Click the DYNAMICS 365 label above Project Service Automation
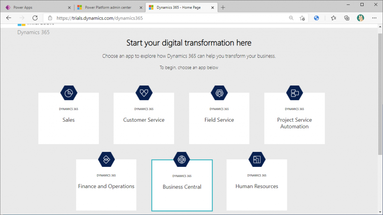Viewport: 383px width, 215px height. [x=294, y=109]
